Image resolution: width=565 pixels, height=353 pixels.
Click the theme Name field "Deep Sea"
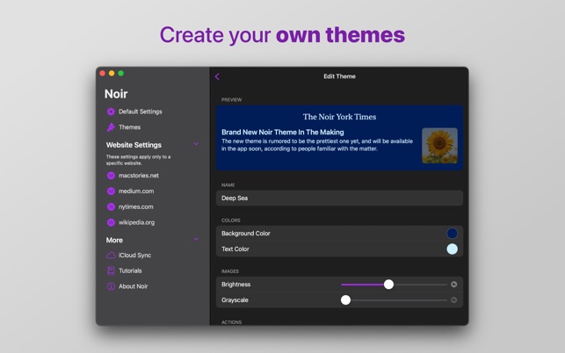pyautogui.click(x=338, y=198)
